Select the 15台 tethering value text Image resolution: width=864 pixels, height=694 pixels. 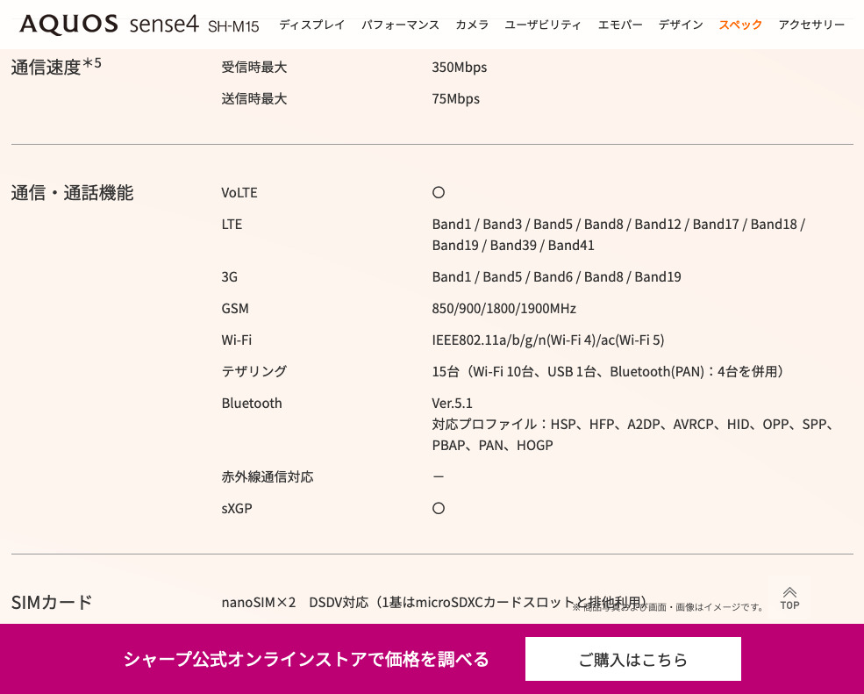pos(608,371)
